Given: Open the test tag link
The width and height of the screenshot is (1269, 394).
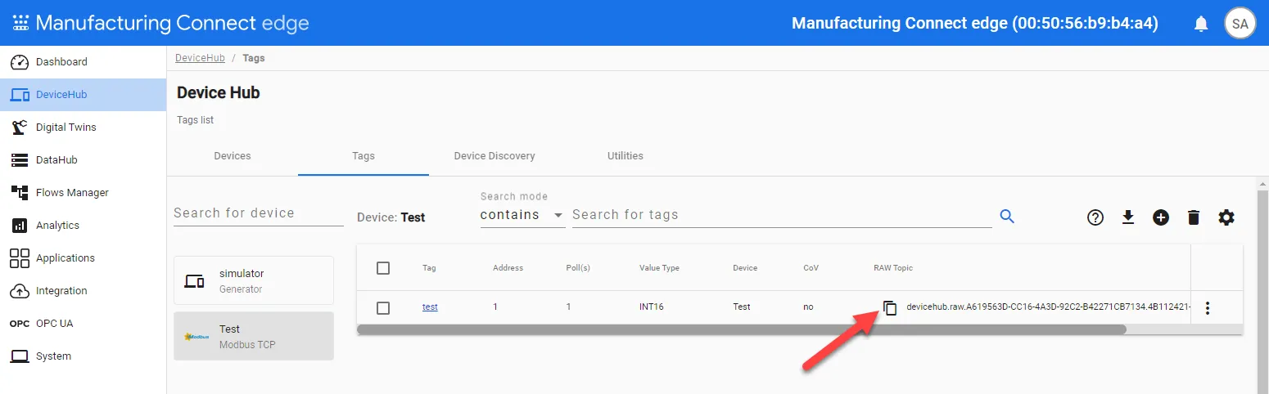Looking at the screenshot, I should click(x=430, y=307).
